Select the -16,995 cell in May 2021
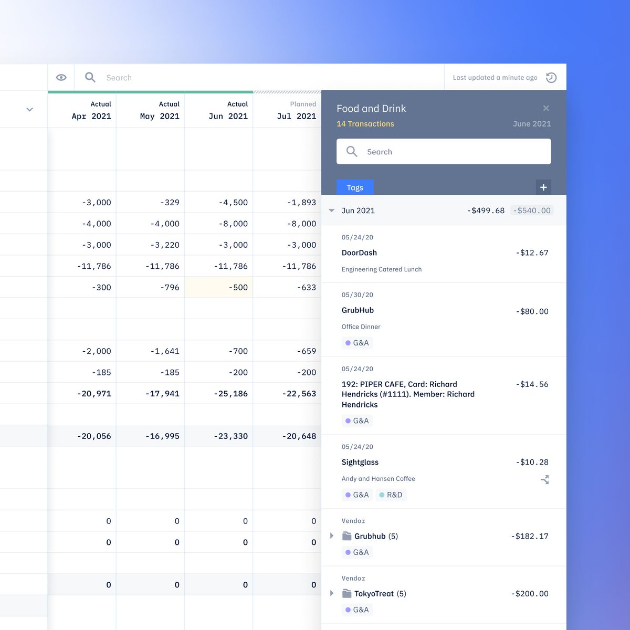630x630 pixels. (x=150, y=436)
